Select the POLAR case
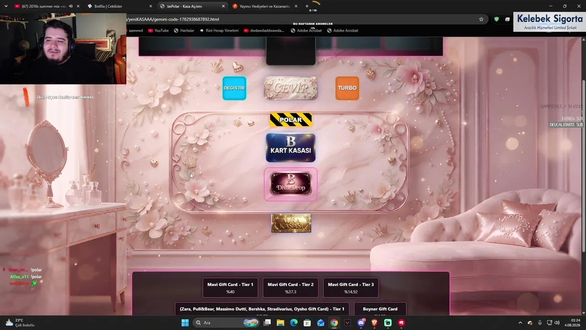 pos(291,120)
